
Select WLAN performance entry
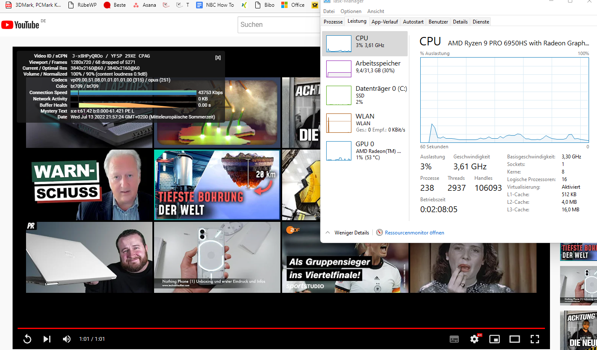(x=365, y=123)
